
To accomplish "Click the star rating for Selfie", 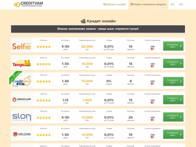I will pos(44,47).
